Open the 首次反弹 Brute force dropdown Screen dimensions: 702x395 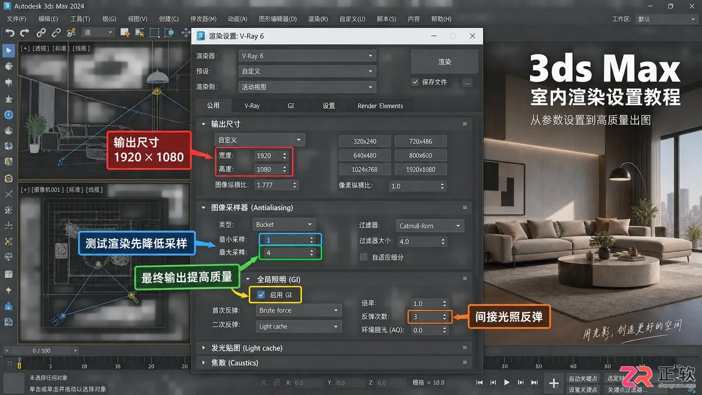(x=298, y=310)
